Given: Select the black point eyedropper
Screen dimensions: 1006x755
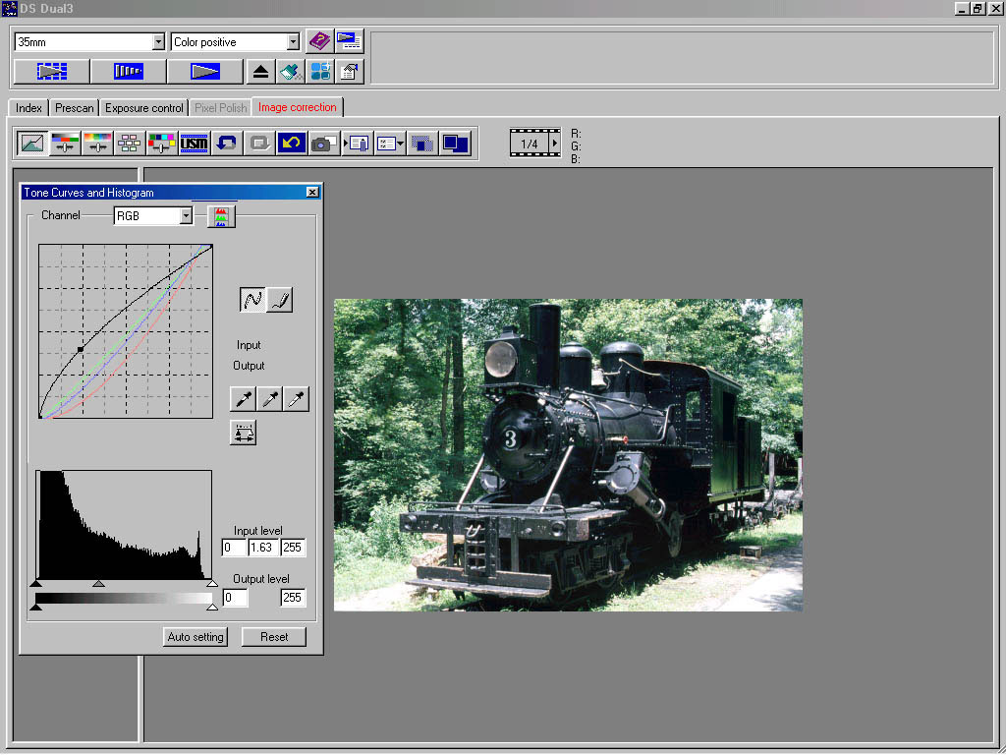Looking at the screenshot, I should pos(242,398).
